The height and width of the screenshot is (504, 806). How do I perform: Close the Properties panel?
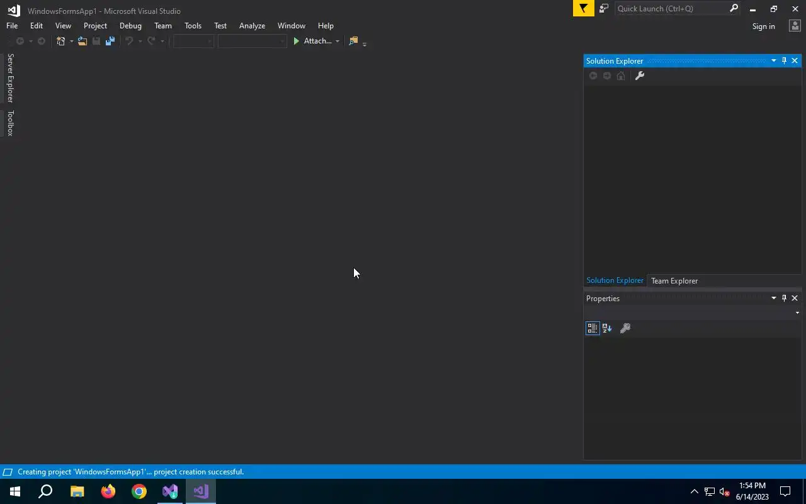click(795, 298)
